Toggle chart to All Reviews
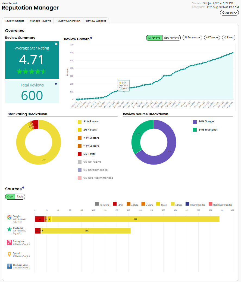The width and height of the screenshot is (241, 282). click(x=154, y=38)
